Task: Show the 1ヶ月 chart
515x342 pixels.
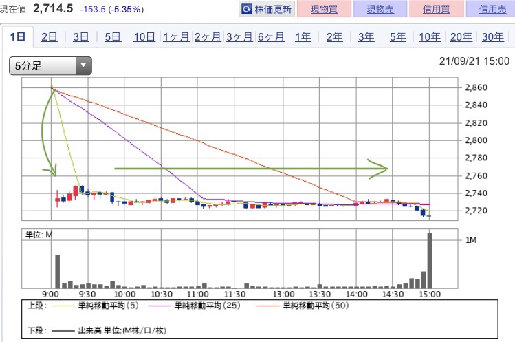Action: (176, 37)
